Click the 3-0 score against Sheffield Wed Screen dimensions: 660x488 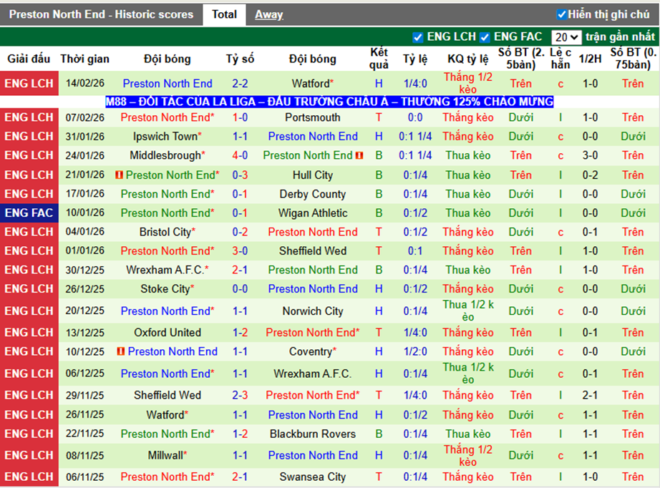(240, 250)
